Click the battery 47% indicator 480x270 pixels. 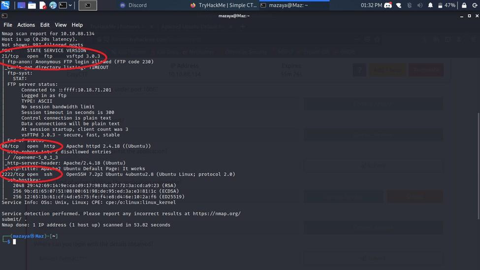tap(446, 5)
